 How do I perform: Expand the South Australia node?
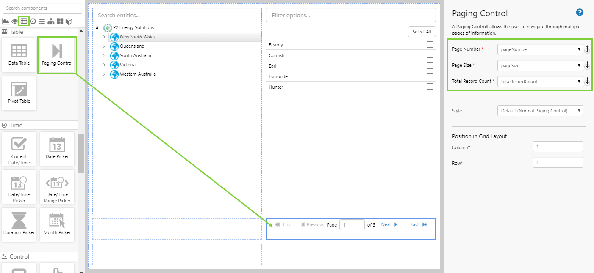(104, 56)
